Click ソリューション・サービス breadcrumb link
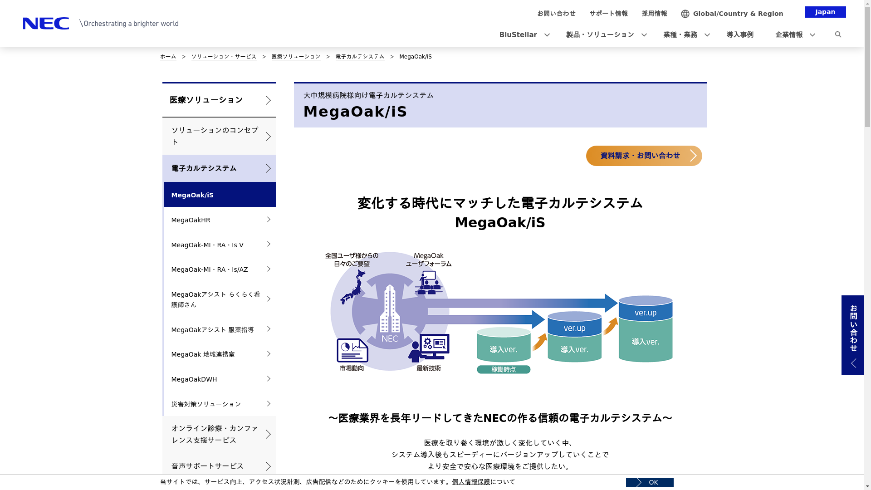The height and width of the screenshot is (490, 871). pos(224,57)
